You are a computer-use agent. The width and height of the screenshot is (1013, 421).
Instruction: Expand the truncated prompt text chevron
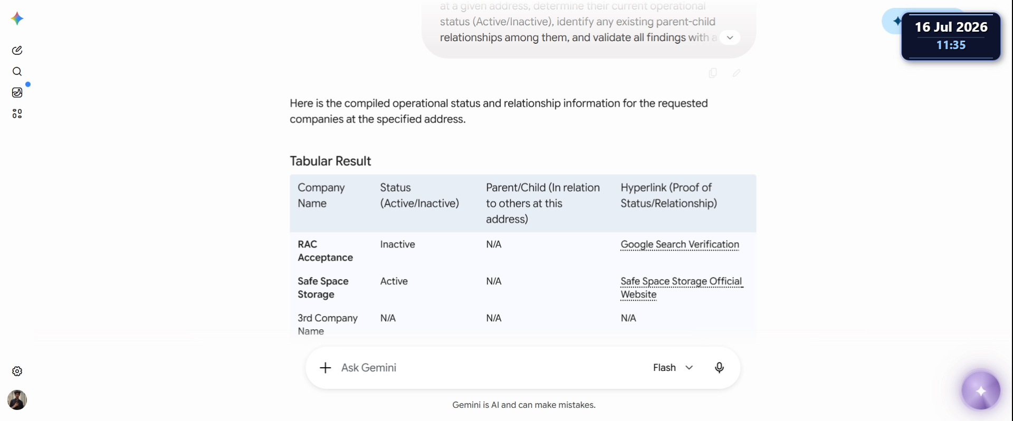click(x=730, y=37)
